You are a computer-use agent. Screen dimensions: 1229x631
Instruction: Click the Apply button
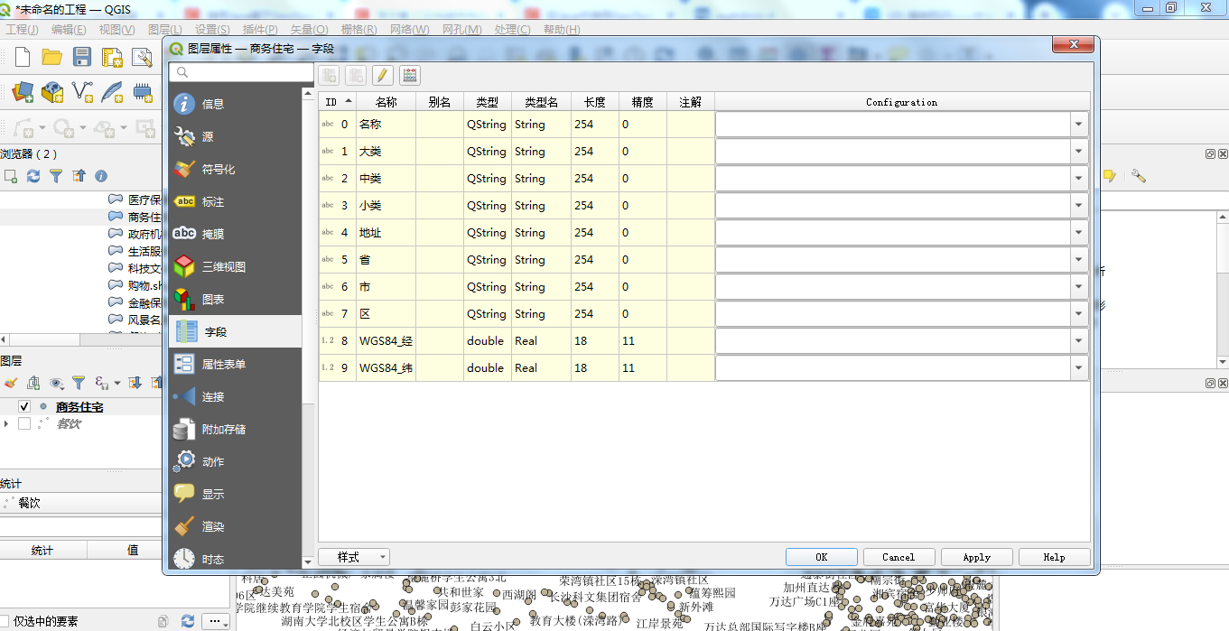click(976, 557)
